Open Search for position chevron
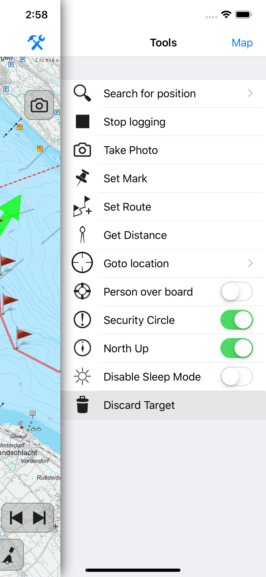The width and height of the screenshot is (266, 577). tap(250, 93)
